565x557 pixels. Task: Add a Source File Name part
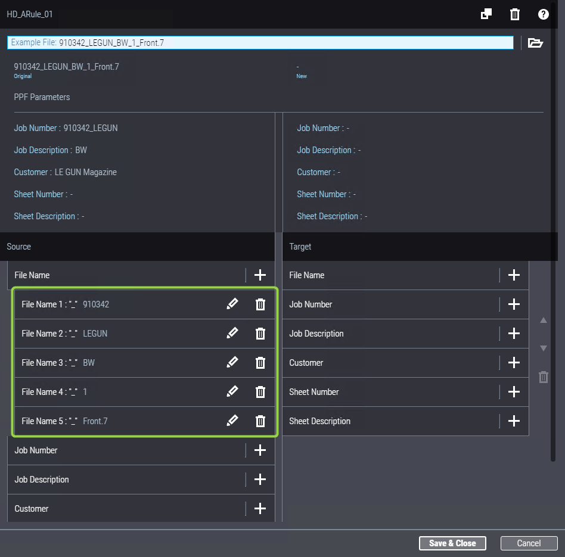tap(260, 275)
